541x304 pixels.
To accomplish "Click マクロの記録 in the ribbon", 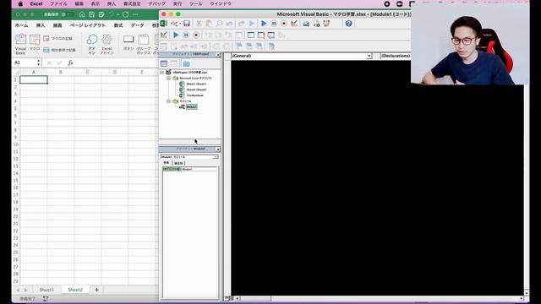I will [x=58, y=39].
